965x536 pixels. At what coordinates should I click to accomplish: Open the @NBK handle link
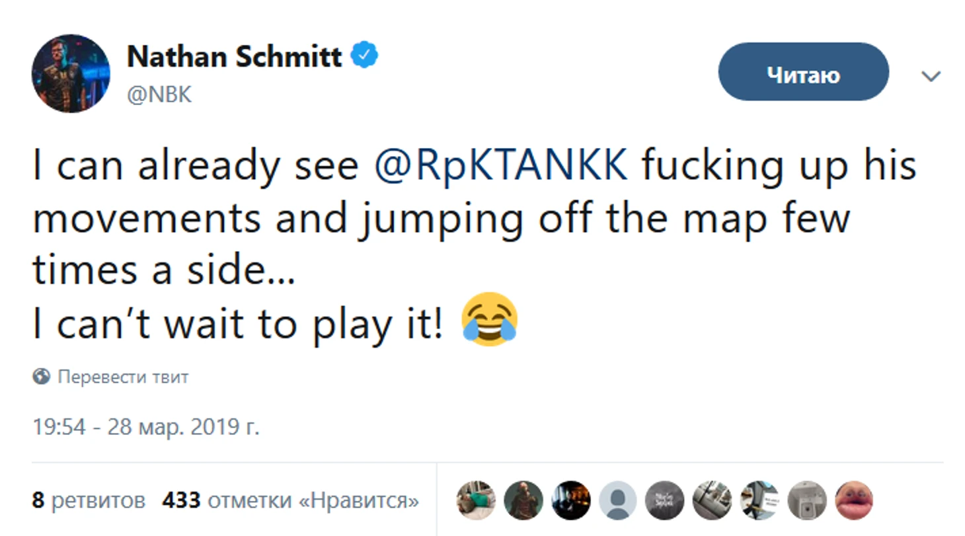tap(159, 95)
